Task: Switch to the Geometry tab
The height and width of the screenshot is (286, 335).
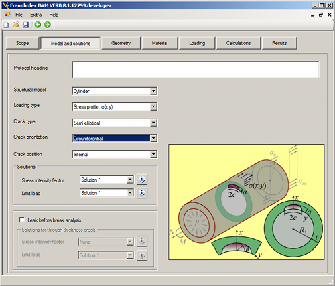Action: tap(121, 43)
